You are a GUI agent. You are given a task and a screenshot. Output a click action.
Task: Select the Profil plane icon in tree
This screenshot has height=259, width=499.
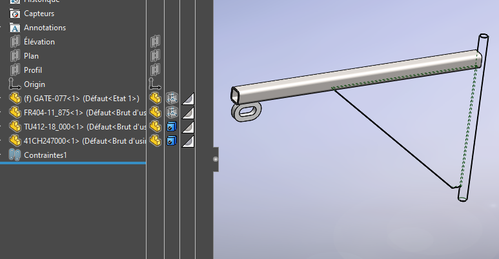[15, 70]
